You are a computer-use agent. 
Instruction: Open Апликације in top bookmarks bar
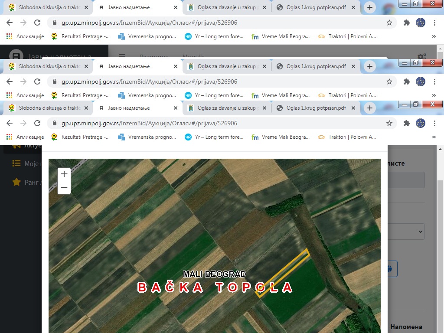[x=25, y=36]
